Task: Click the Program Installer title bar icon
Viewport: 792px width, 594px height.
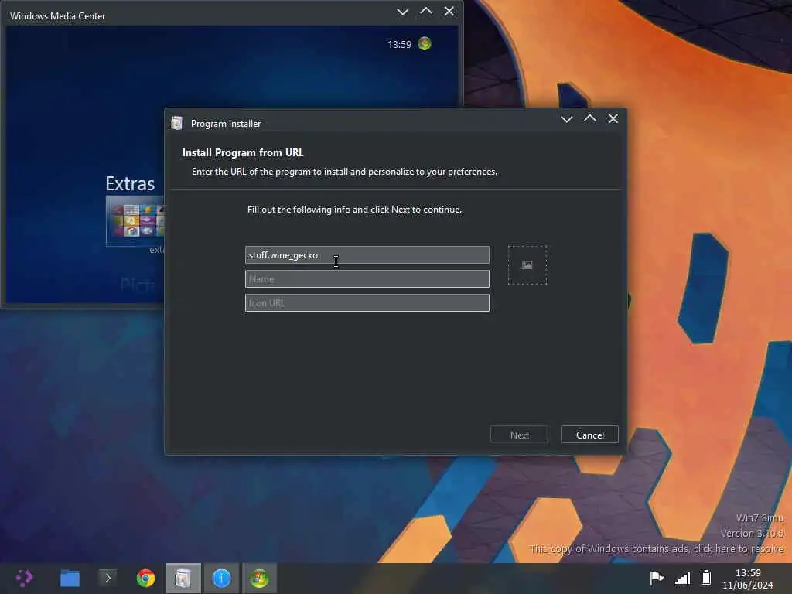Action: point(177,123)
